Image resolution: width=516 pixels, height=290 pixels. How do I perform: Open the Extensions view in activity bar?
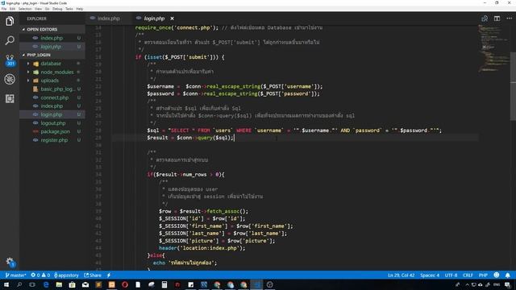10,98
